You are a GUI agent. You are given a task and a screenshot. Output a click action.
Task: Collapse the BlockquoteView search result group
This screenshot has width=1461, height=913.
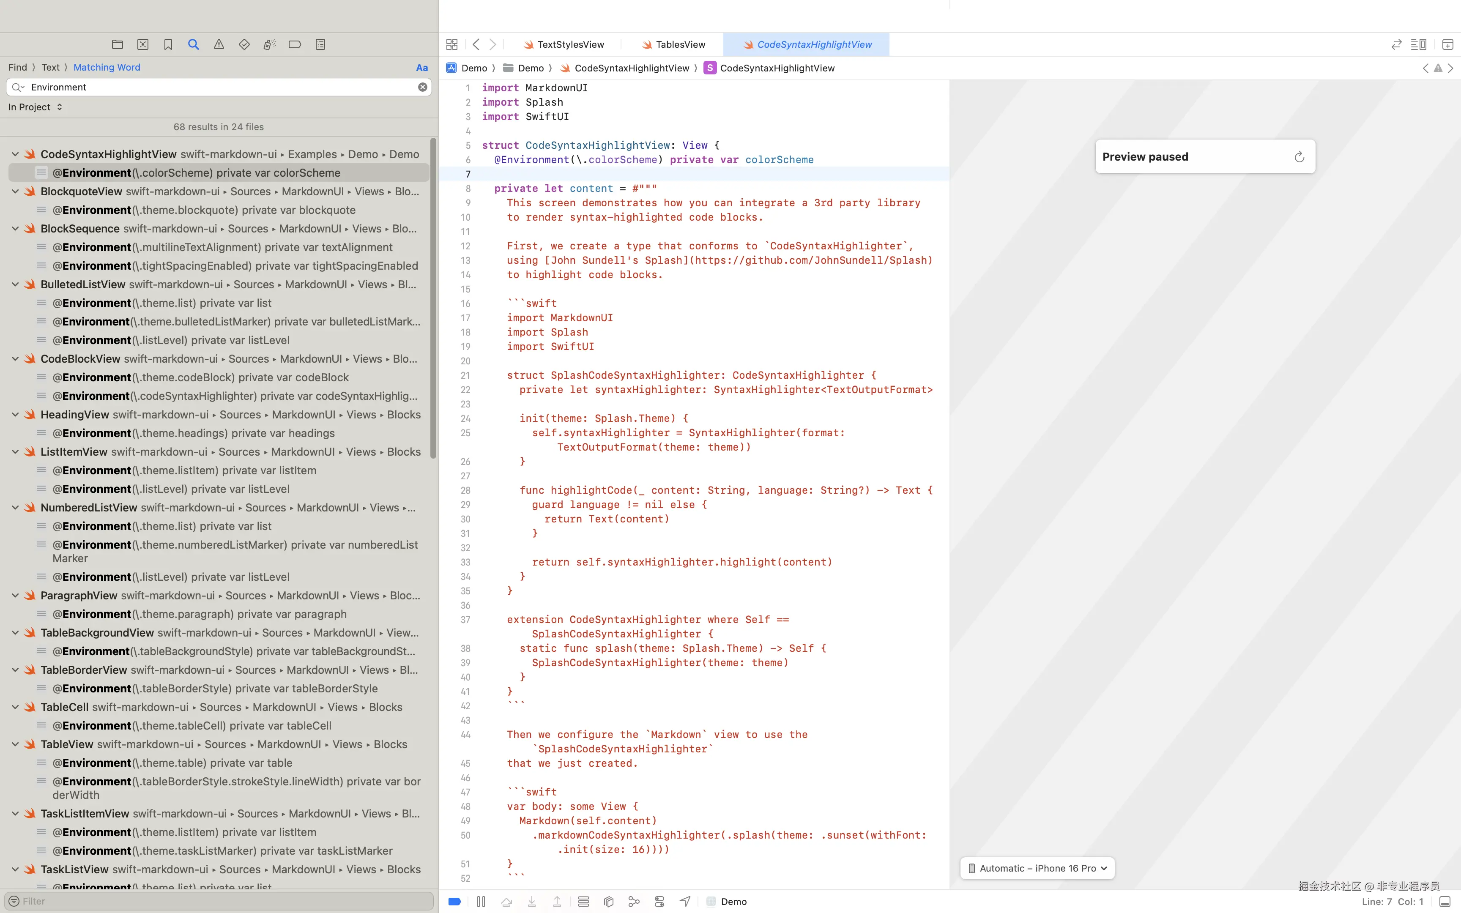click(15, 191)
